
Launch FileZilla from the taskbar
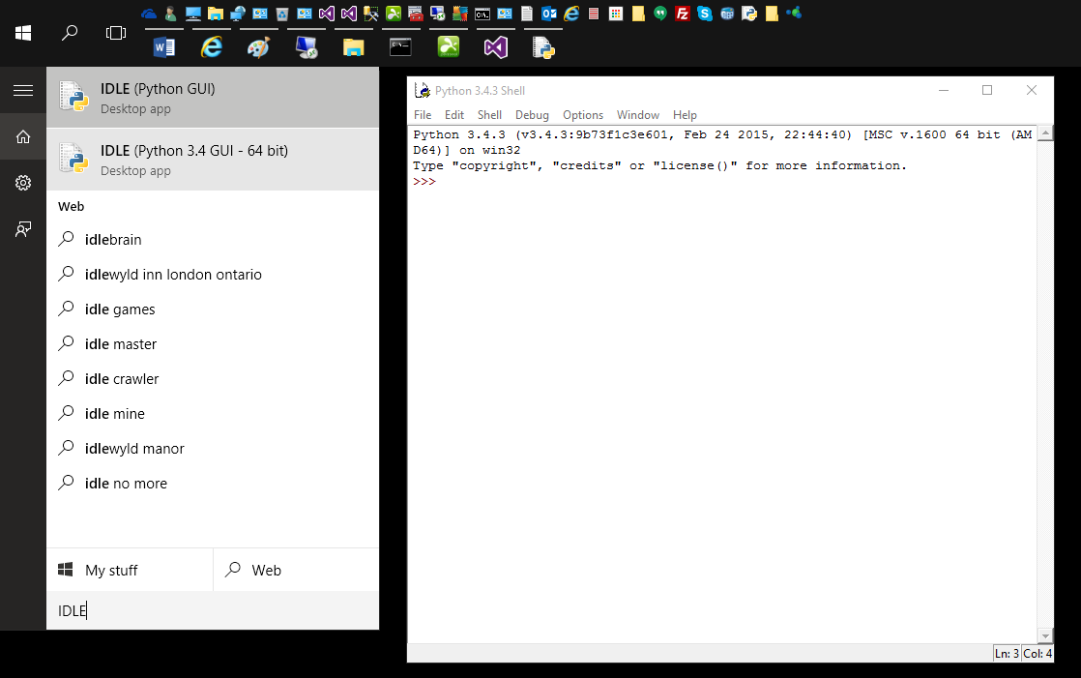pyautogui.click(x=683, y=14)
